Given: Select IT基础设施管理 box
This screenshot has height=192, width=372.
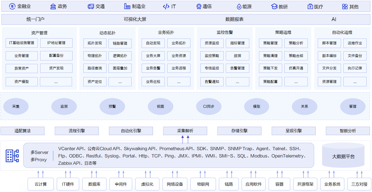Looking at the screenshot, I should (22, 43).
